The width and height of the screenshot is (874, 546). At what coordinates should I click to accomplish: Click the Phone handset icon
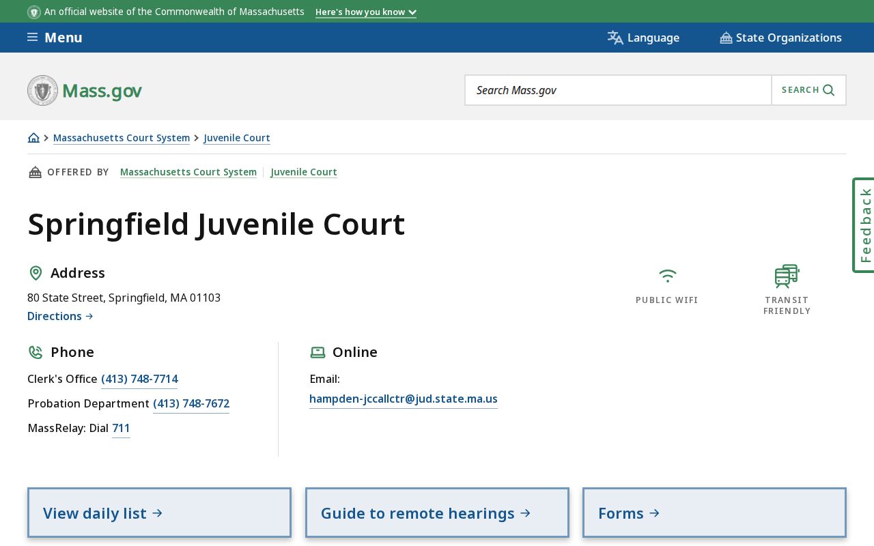pyautogui.click(x=36, y=352)
